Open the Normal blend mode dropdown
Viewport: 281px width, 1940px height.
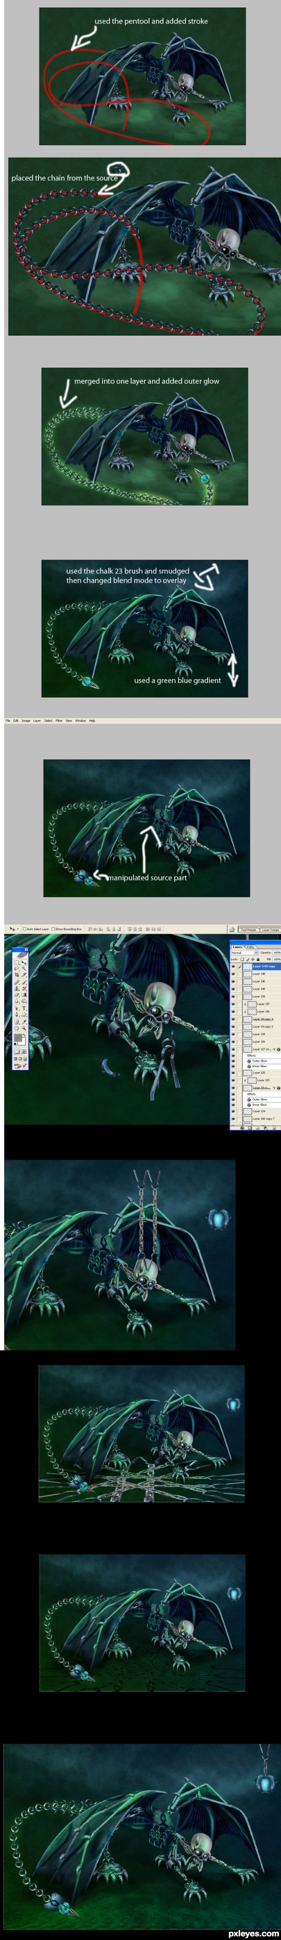click(x=245, y=953)
